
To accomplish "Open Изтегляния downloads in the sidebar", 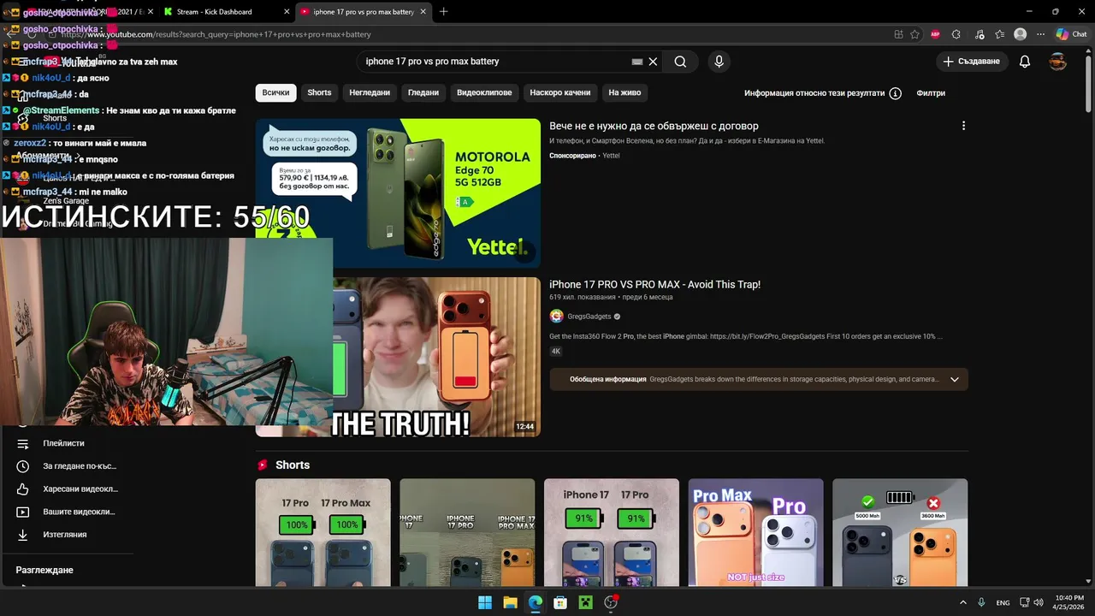I will pyautogui.click(x=67, y=535).
